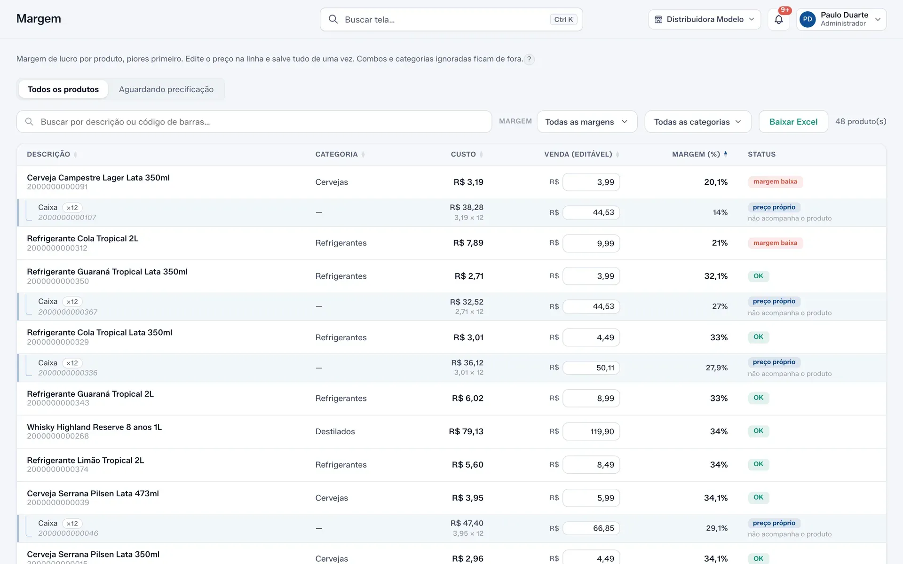The width and height of the screenshot is (903, 564).
Task: Click the PD user avatar
Action: (x=808, y=19)
